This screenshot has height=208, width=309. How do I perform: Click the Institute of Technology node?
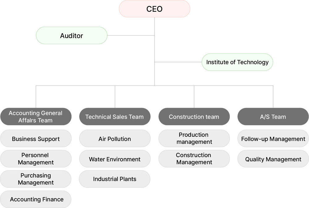[x=237, y=62]
